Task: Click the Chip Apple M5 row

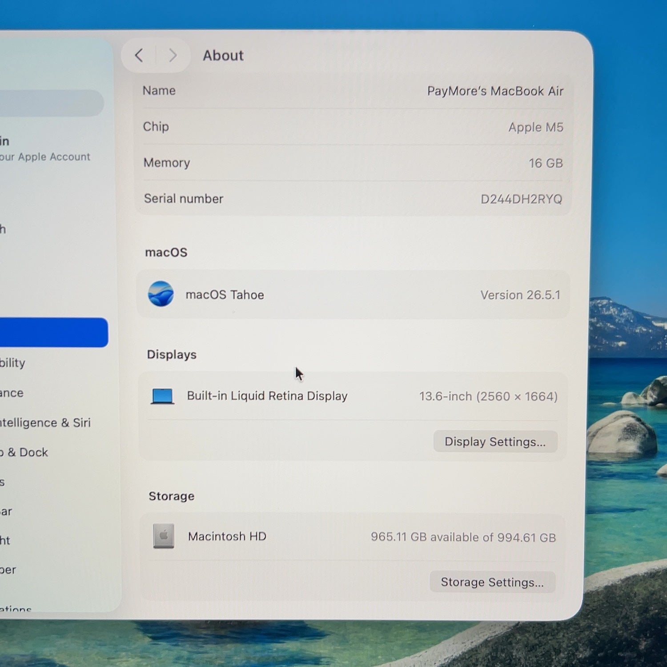Action: [x=353, y=127]
